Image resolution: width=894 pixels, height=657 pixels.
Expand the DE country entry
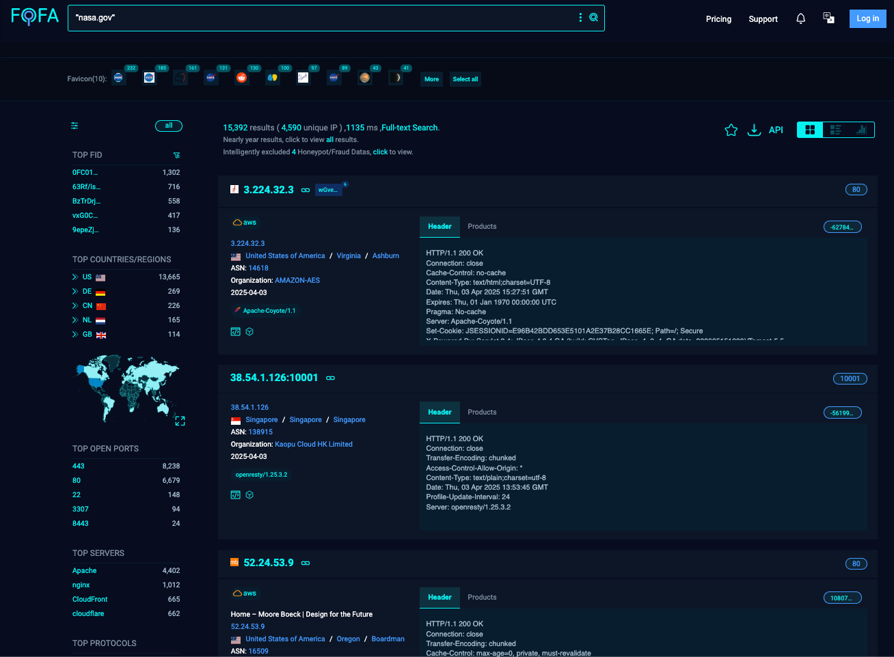coord(75,292)
